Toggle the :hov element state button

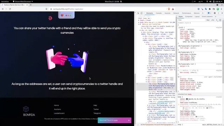[x=208, y=20]
